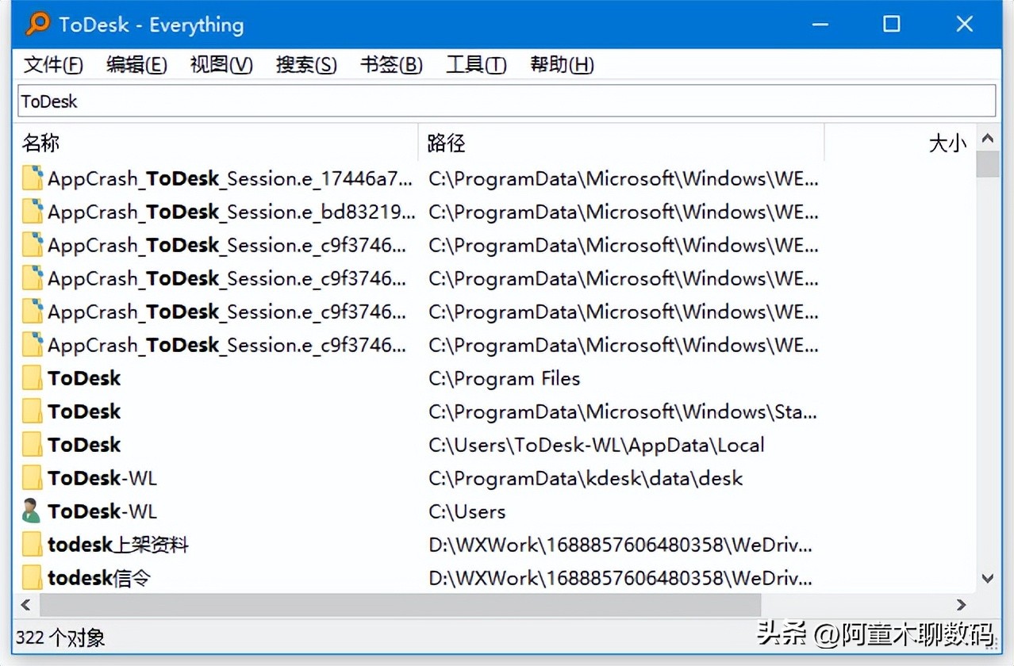This screenshot has width=1014, height=666.
Task: Open the 视图 menu
Action: (221, 64)
